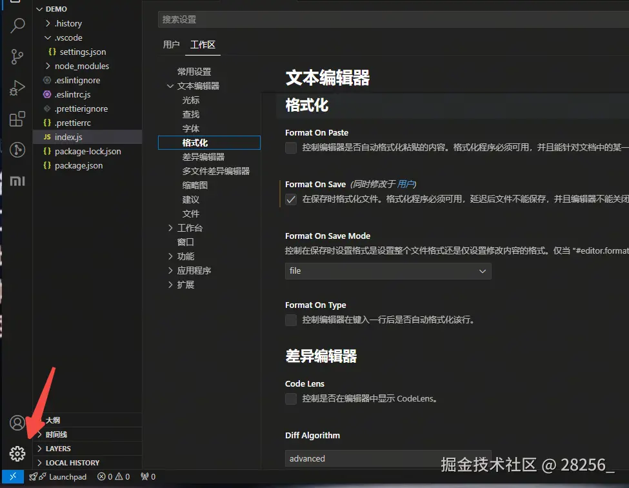Expand 应用程序 settings section
The height and width of the screenshot is (488, 629).
(x=170, y=270)
